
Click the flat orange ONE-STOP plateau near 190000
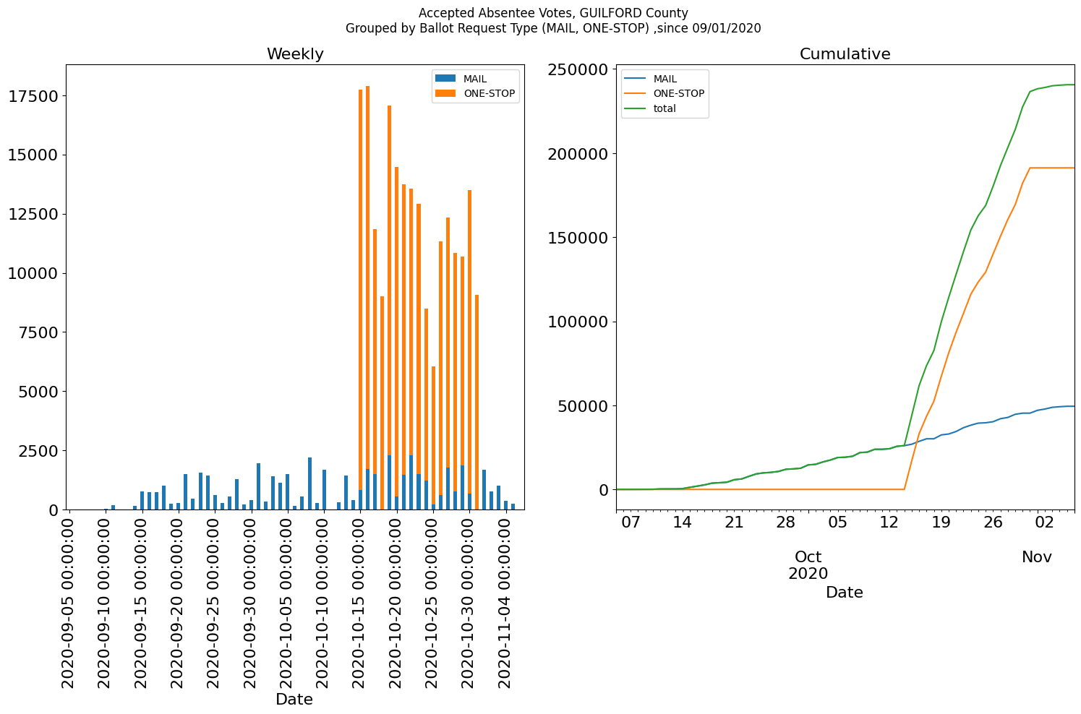(1052, 168)
